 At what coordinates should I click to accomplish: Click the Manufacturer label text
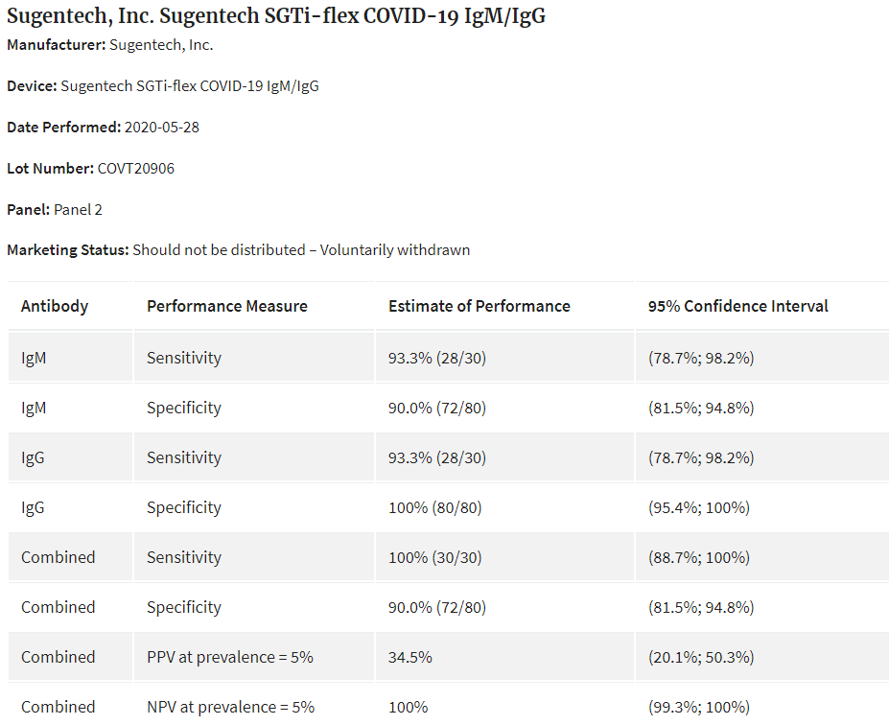(56, 45)
